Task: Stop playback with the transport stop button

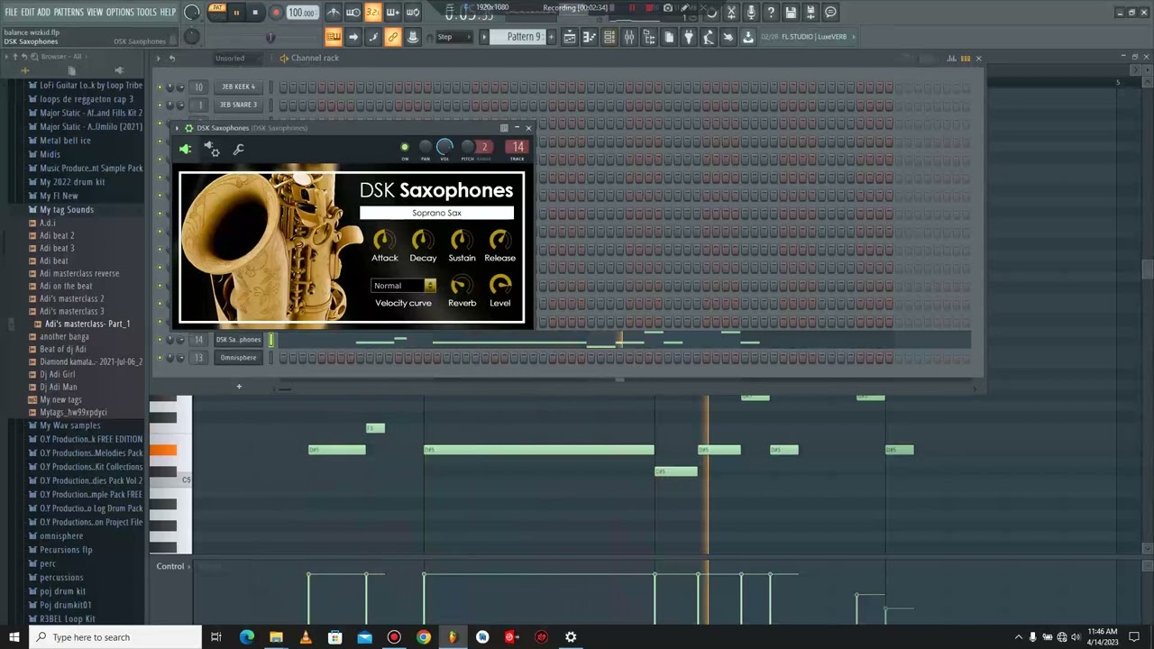Action: click(x=255, y=13)
